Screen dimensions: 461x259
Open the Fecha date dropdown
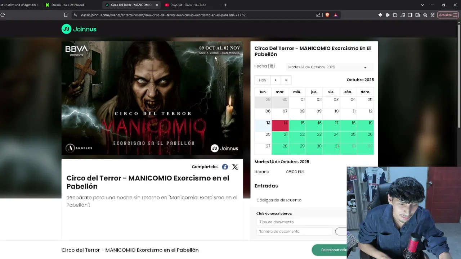coord(330,67)
